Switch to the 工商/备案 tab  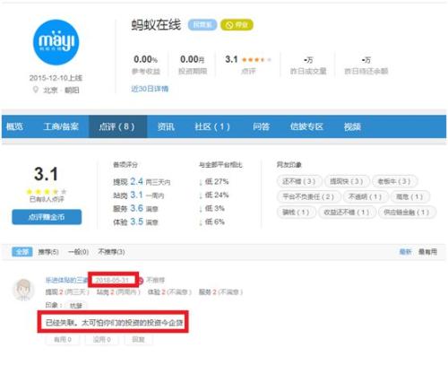pos(61,126)
